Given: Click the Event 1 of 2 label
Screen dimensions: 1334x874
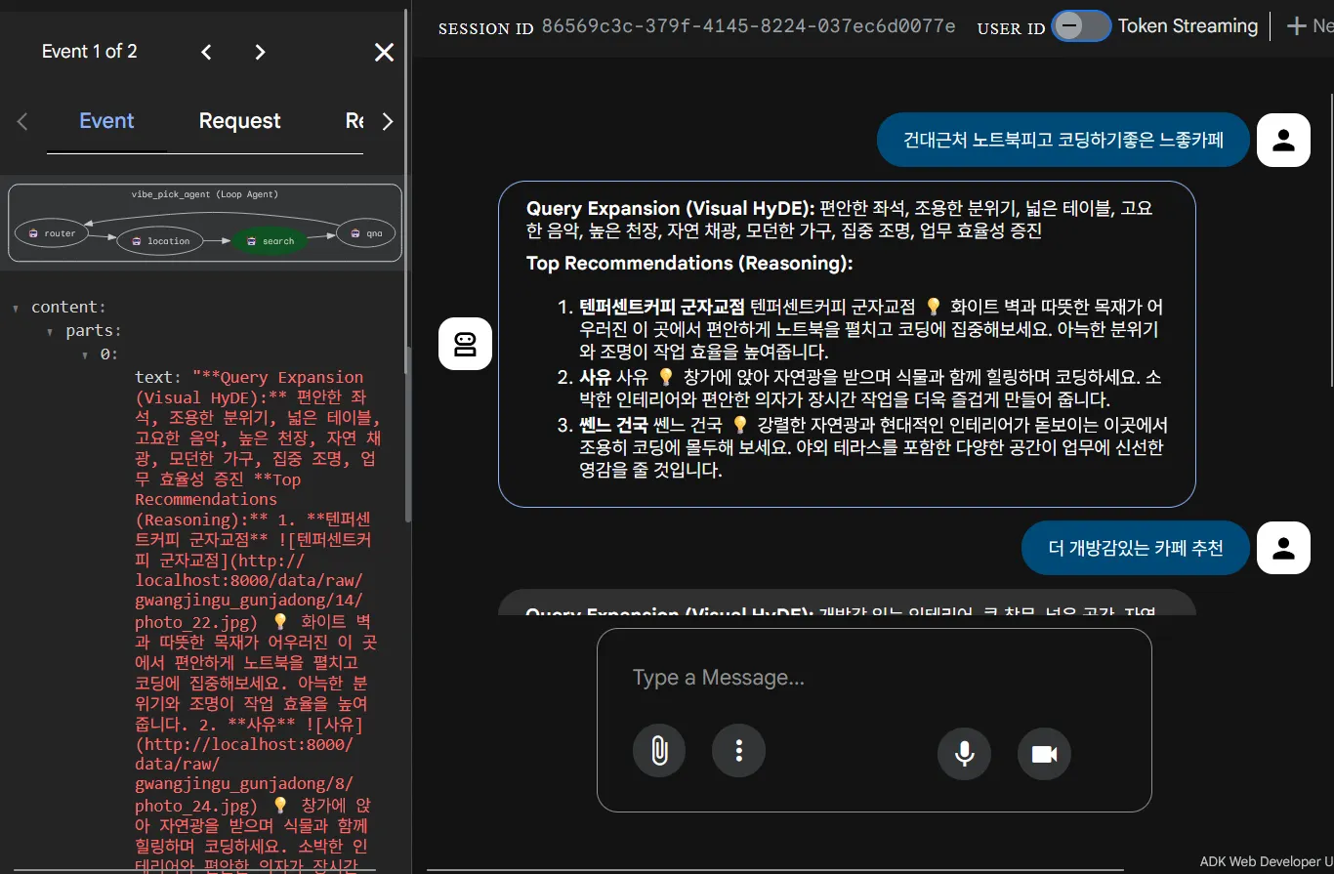Looking at the screenshot, I should point(90,52).
